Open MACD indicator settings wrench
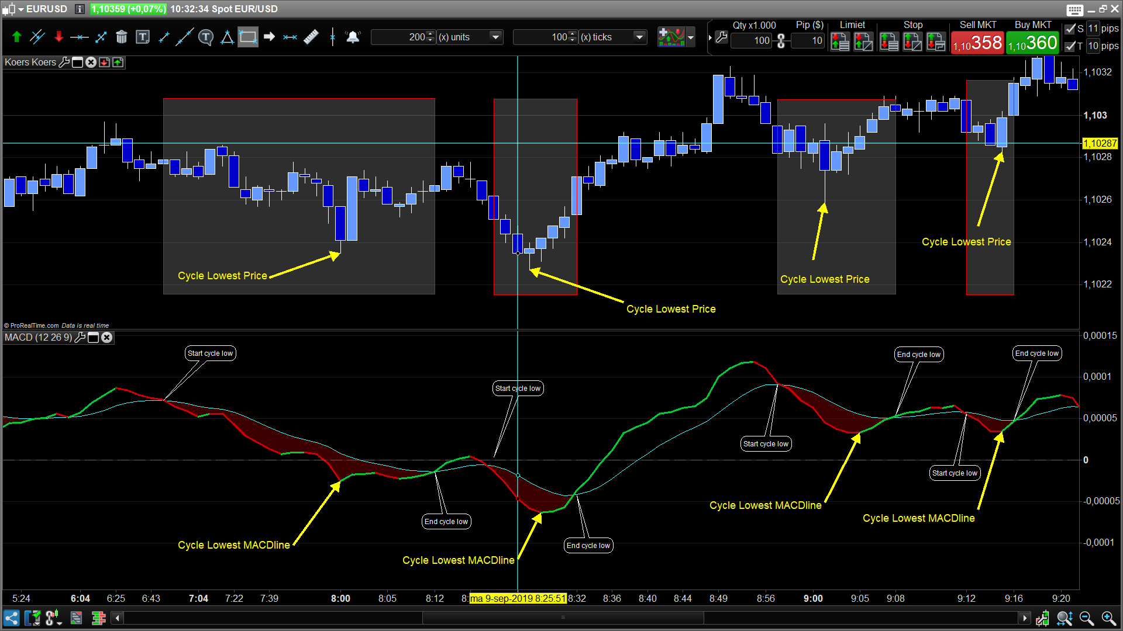The width and height of the screenshot is (1123, 631). (x=80, y=338)
